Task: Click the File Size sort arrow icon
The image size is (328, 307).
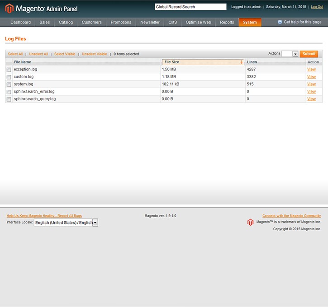Action: coord(242,62)
